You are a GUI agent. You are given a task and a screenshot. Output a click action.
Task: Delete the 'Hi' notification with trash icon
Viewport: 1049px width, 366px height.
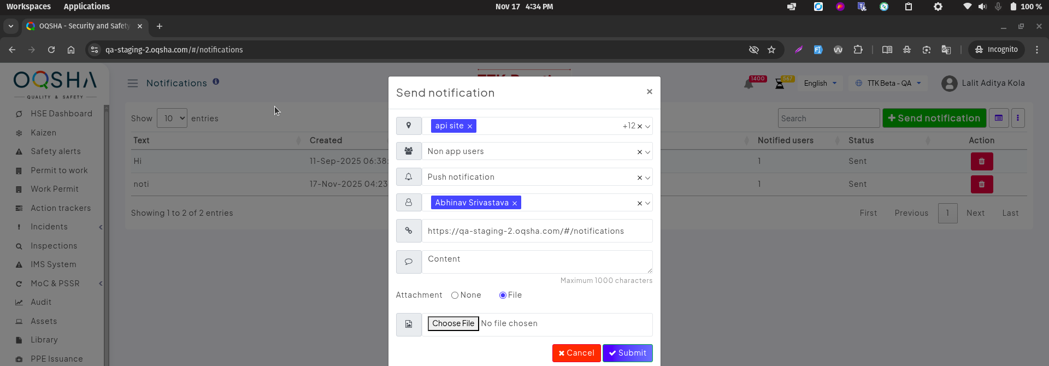[x=981, y=162]
